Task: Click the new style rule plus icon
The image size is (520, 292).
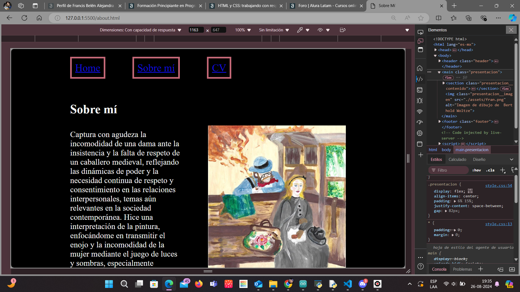Action: [503, 170]
